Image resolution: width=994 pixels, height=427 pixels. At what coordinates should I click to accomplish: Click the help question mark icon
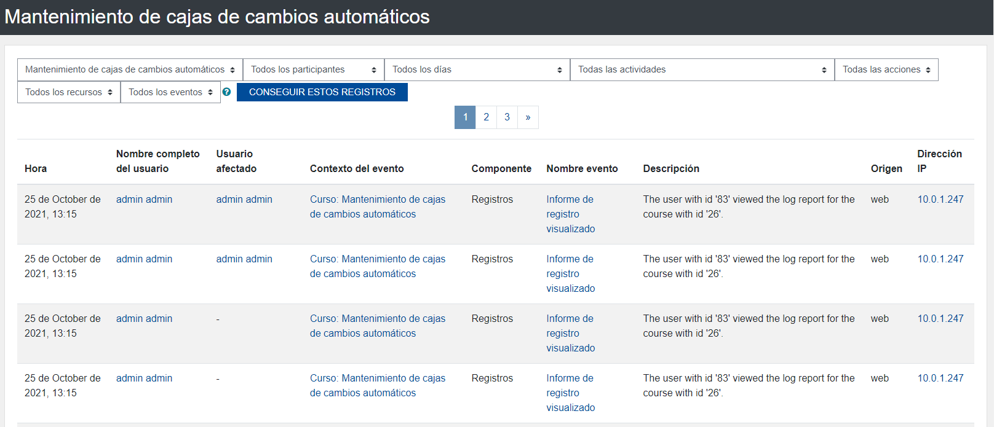coord(226,92)
